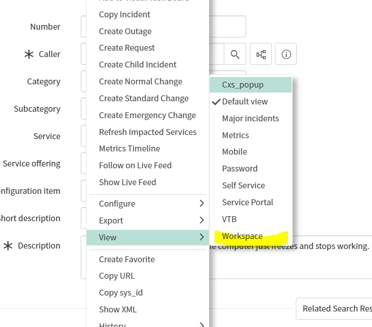
Task: Open the Caller dependency map icon
Action: click(x=260, y=54)
